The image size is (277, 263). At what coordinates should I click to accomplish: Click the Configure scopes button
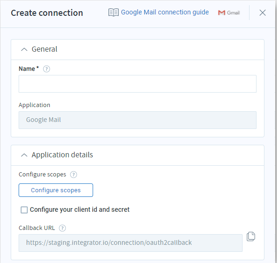click(56, 190)
